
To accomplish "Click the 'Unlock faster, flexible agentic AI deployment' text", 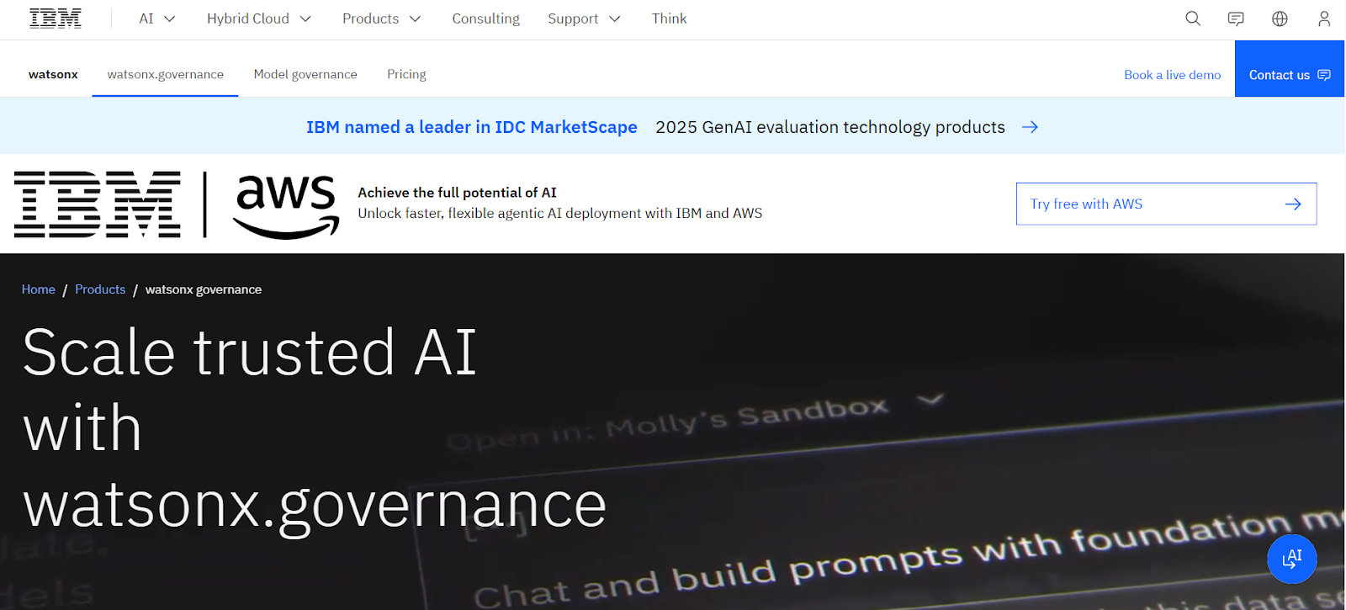I will click(560, 214).
